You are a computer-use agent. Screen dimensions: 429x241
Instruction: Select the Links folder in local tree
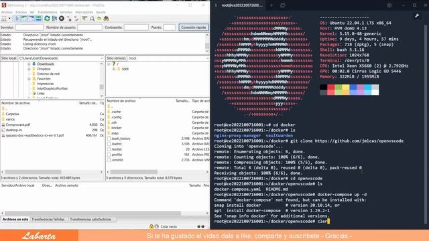[40, 94]
